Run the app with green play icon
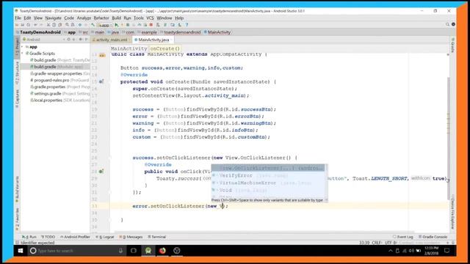This screenshot has height=264, width=470. [x=116, y=25]
